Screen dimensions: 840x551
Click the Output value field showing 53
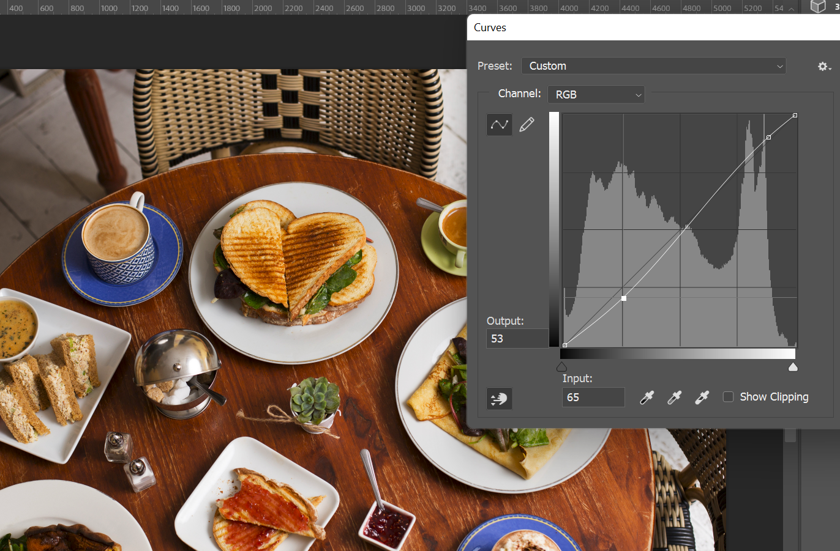(x=517, y=338)
